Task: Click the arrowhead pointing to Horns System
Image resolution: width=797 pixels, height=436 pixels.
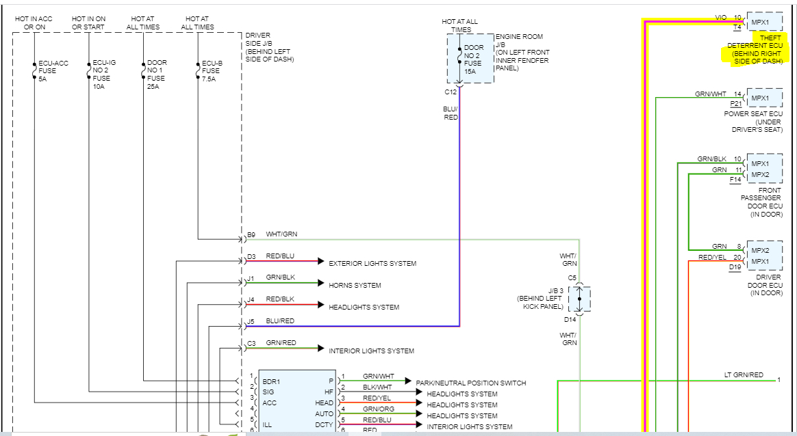Action: 320,283
